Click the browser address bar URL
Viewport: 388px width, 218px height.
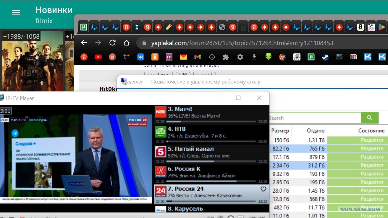tap(242, 43)
